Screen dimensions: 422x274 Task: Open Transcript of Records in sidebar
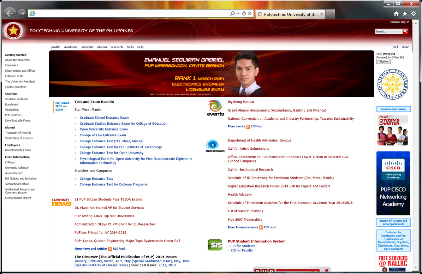[x=18, y=133]
